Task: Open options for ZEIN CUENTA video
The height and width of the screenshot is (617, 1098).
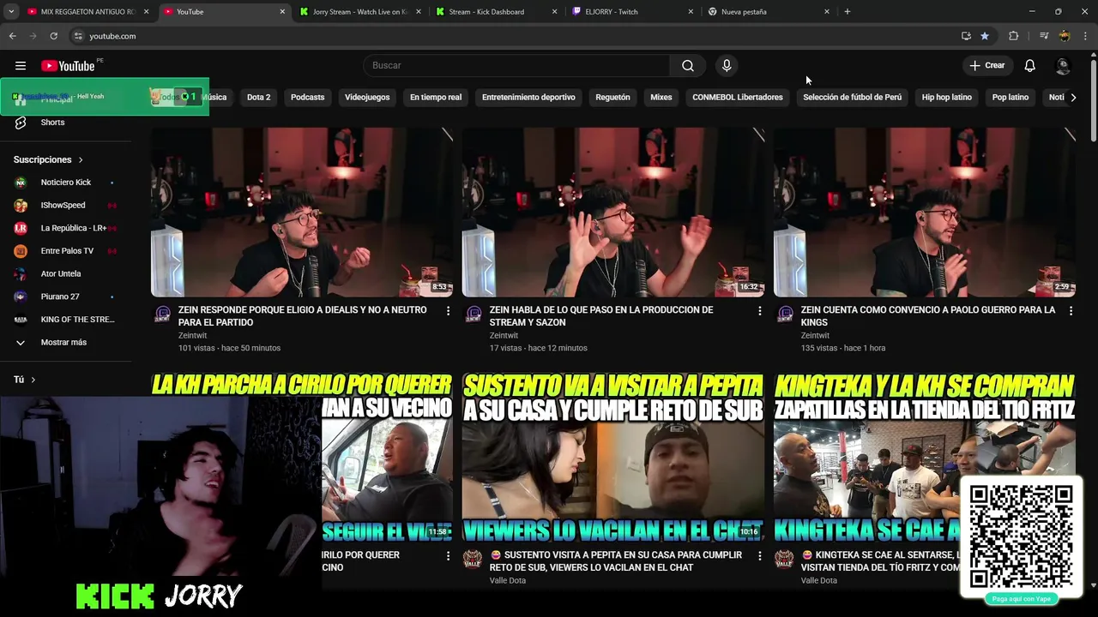Action: [x=1071, y=310]
